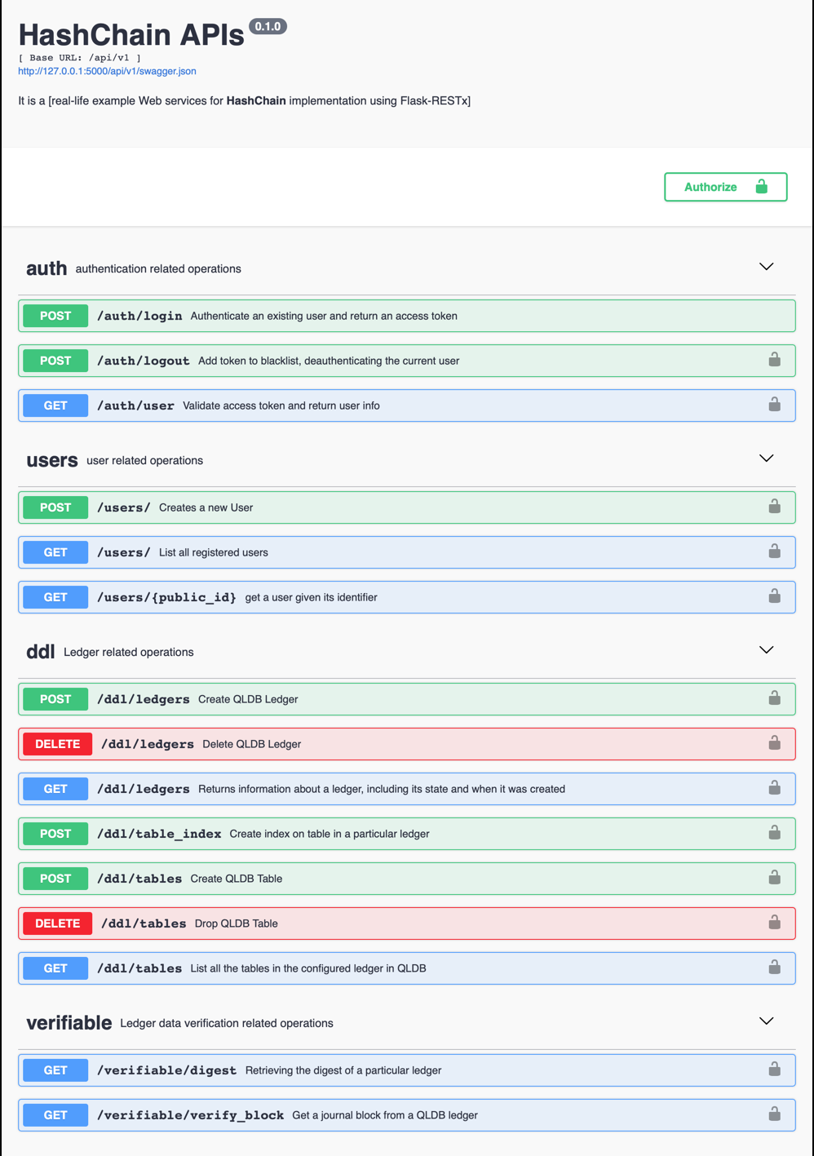
Task: Click the 'verifiable' section heading
Action: click(69, 1023)
